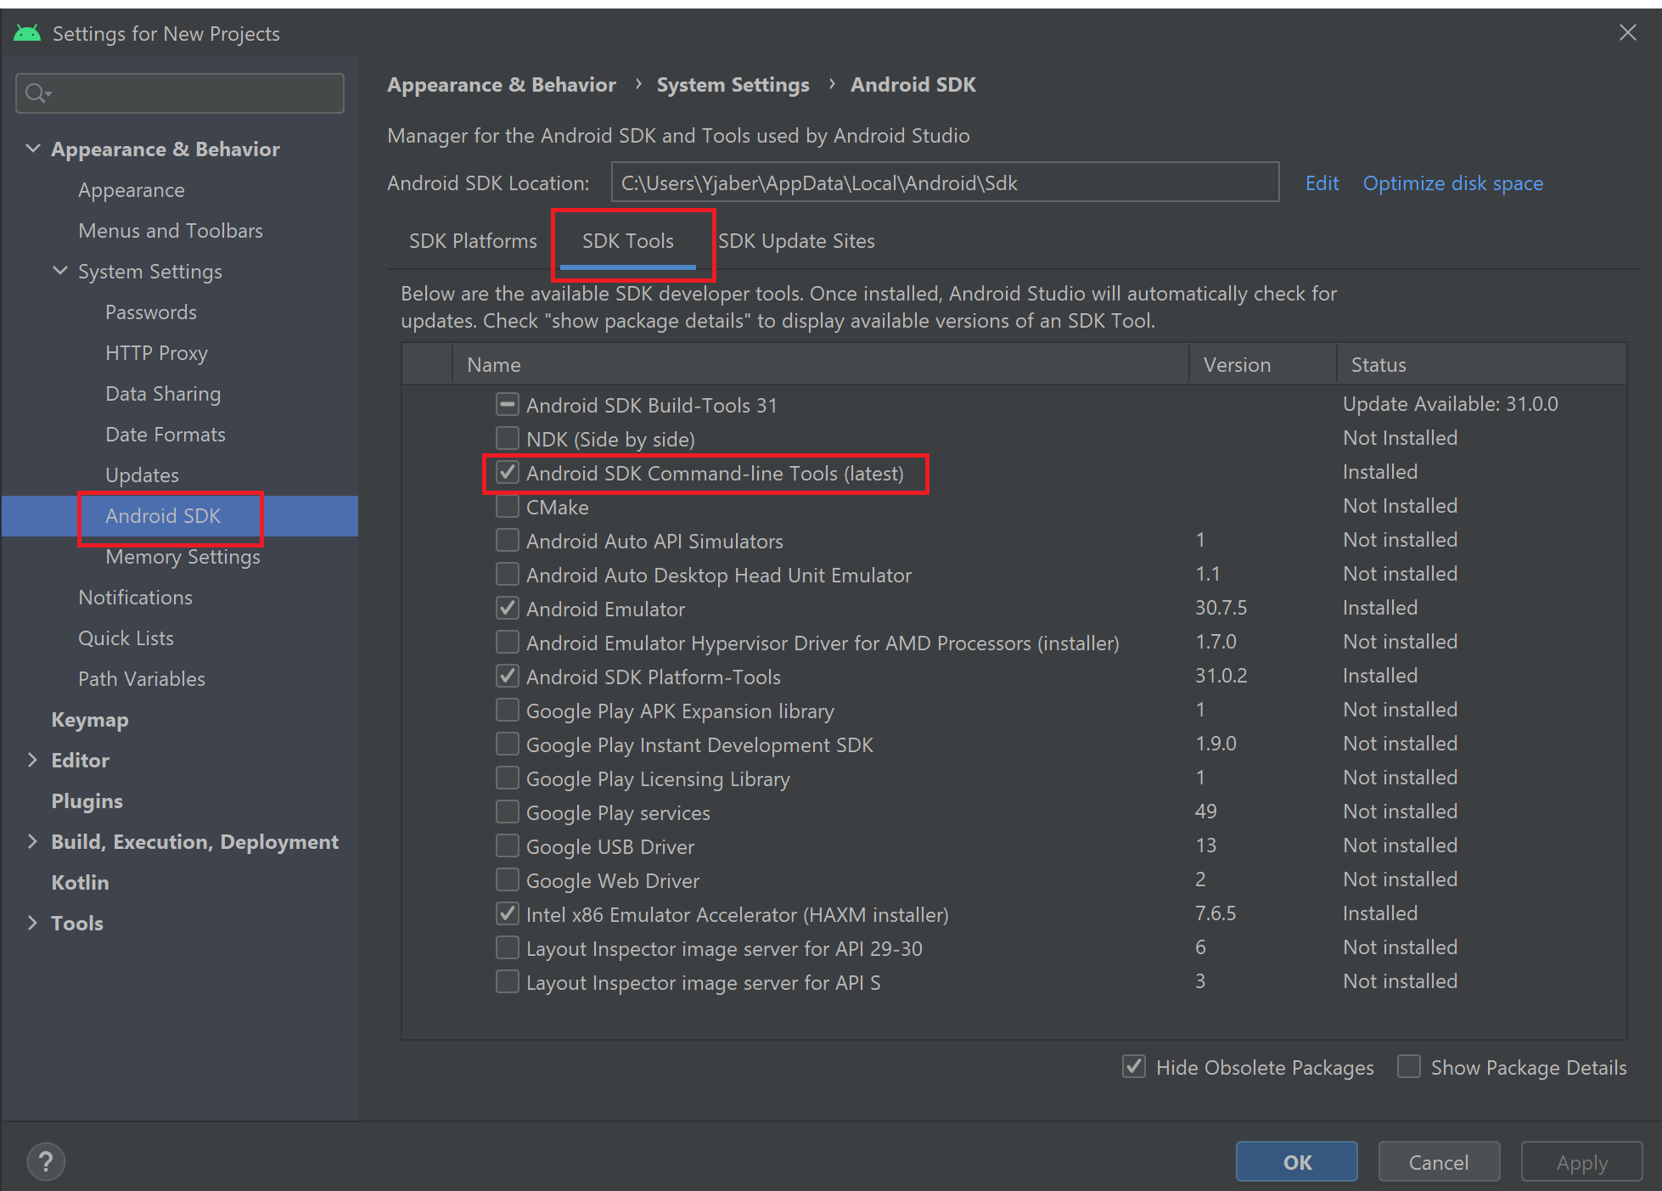The height and width of the screenshot is (1191, 1662).
Task: Click the Android SDK Location path field
Action: (945, 183)
